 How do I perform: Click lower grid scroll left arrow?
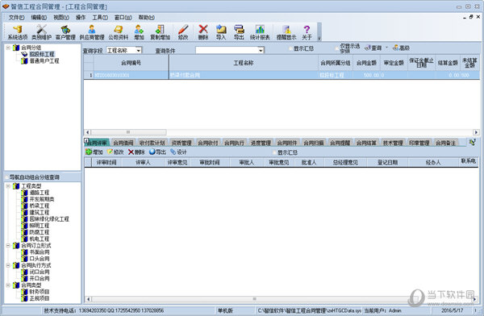(x=88, y=299)
